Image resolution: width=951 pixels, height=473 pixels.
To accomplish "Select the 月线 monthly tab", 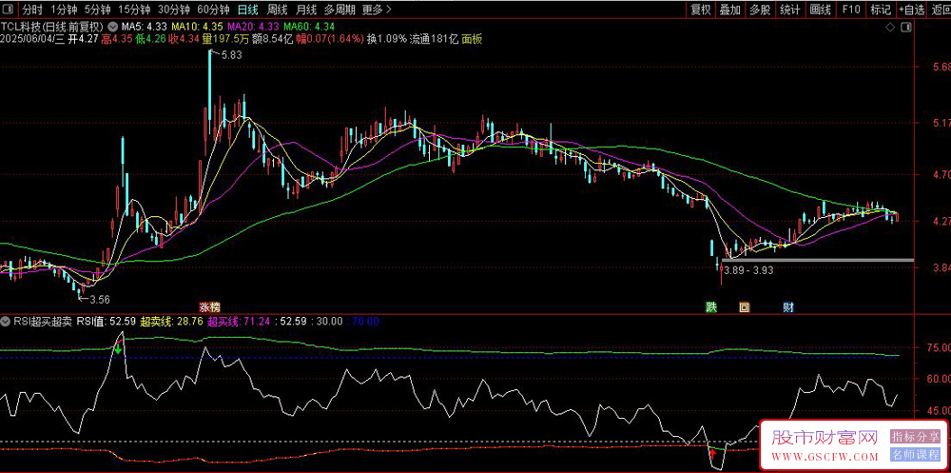I will (x=306, y=10).
